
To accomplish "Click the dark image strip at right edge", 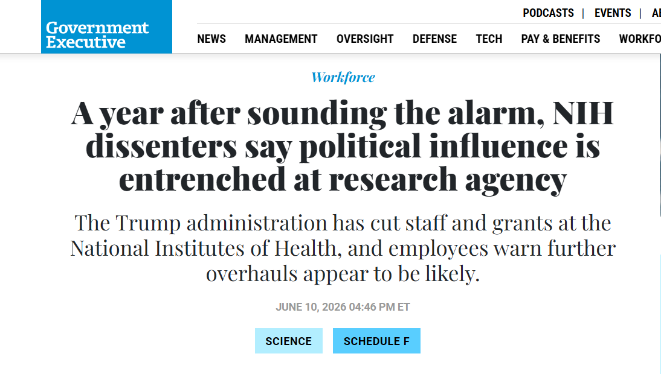I will (660, 135).
